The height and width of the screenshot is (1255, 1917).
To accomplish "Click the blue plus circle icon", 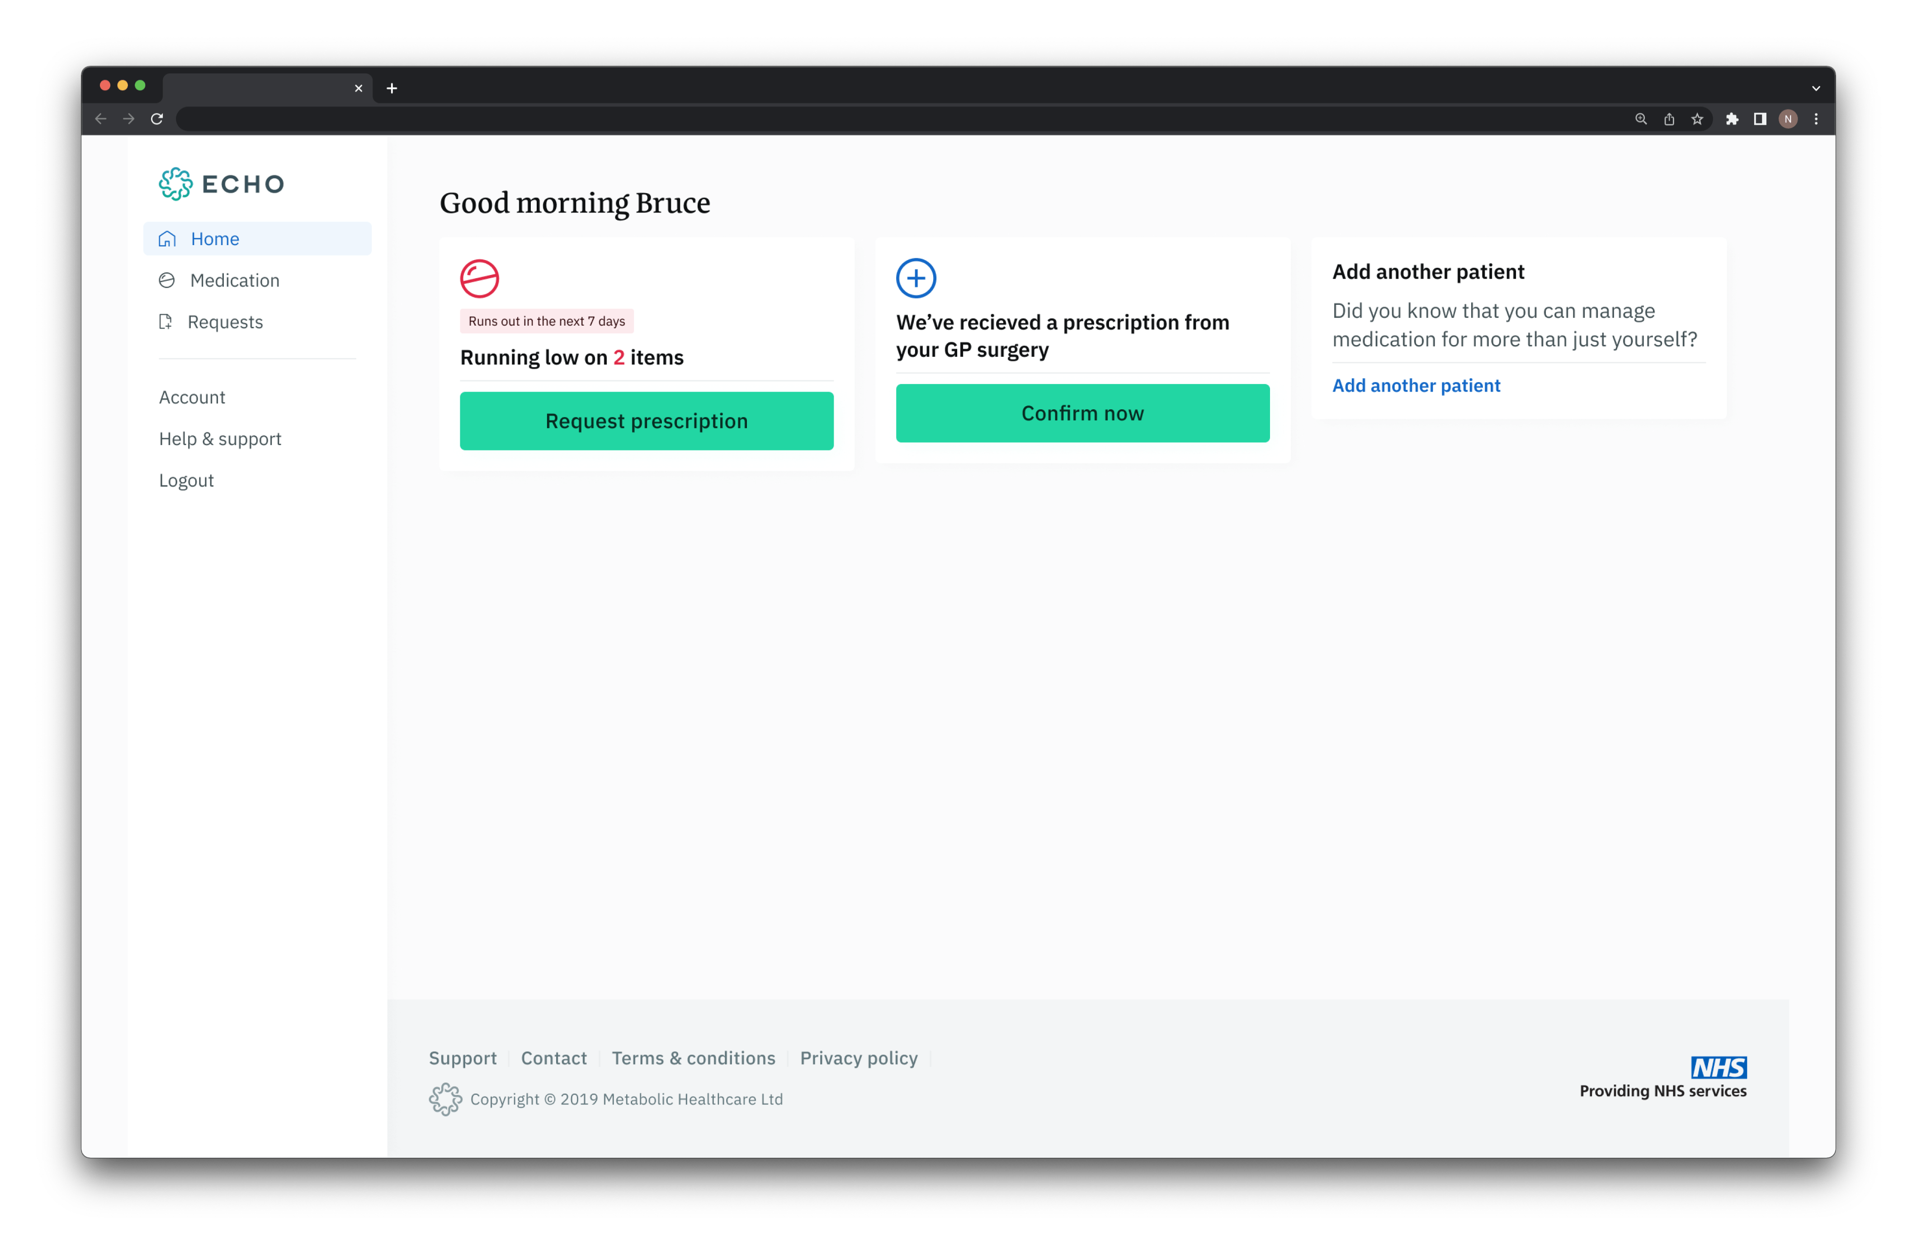I will tap(916, 279).
